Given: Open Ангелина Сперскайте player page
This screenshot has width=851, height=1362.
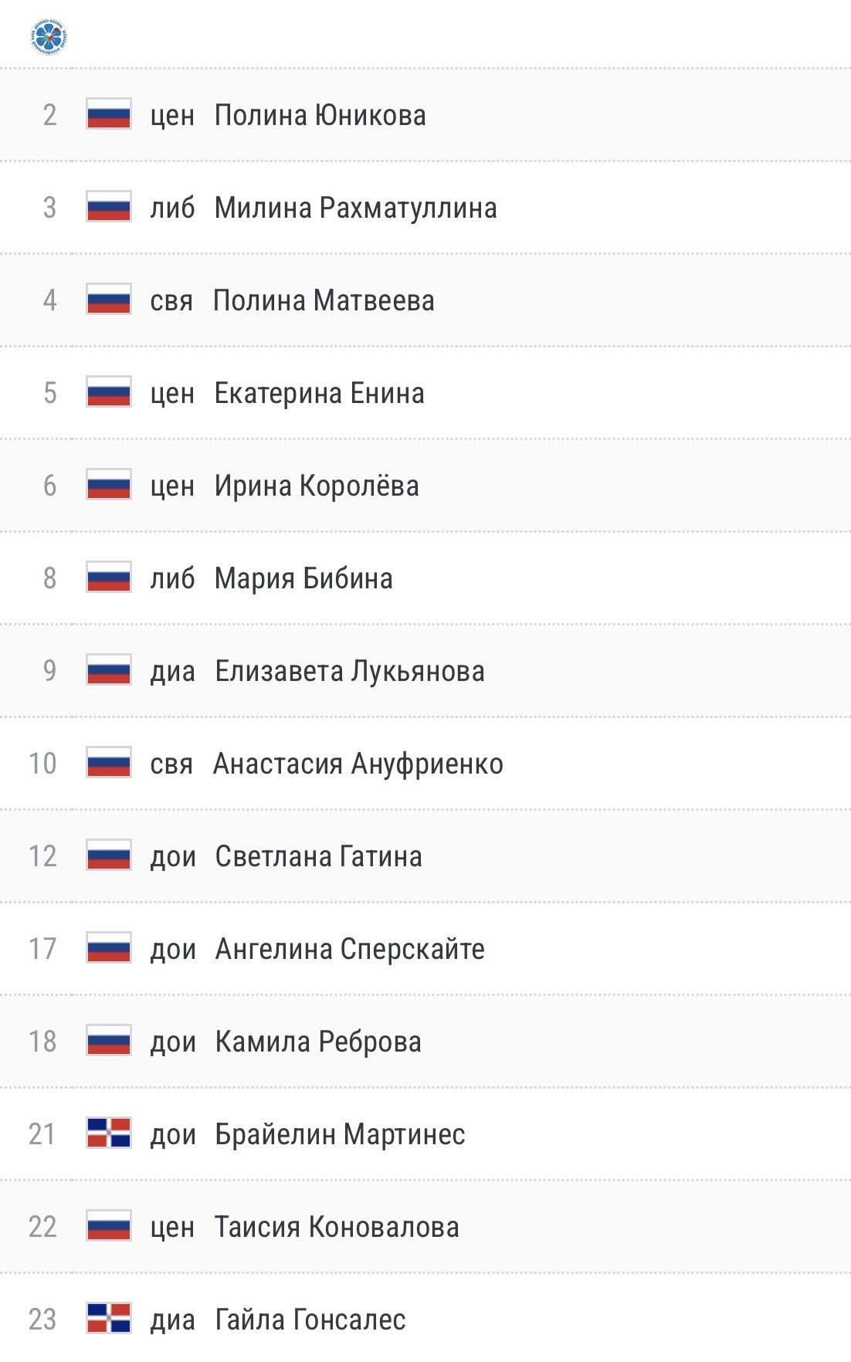Looking at the screenshot, I should [x=350, y=949].
